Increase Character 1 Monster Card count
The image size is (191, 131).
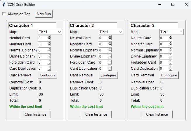49,43
